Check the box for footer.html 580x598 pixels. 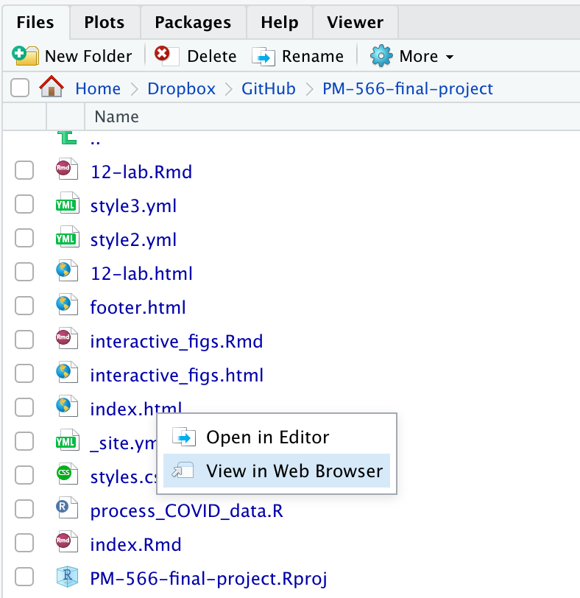click(24, 306)
